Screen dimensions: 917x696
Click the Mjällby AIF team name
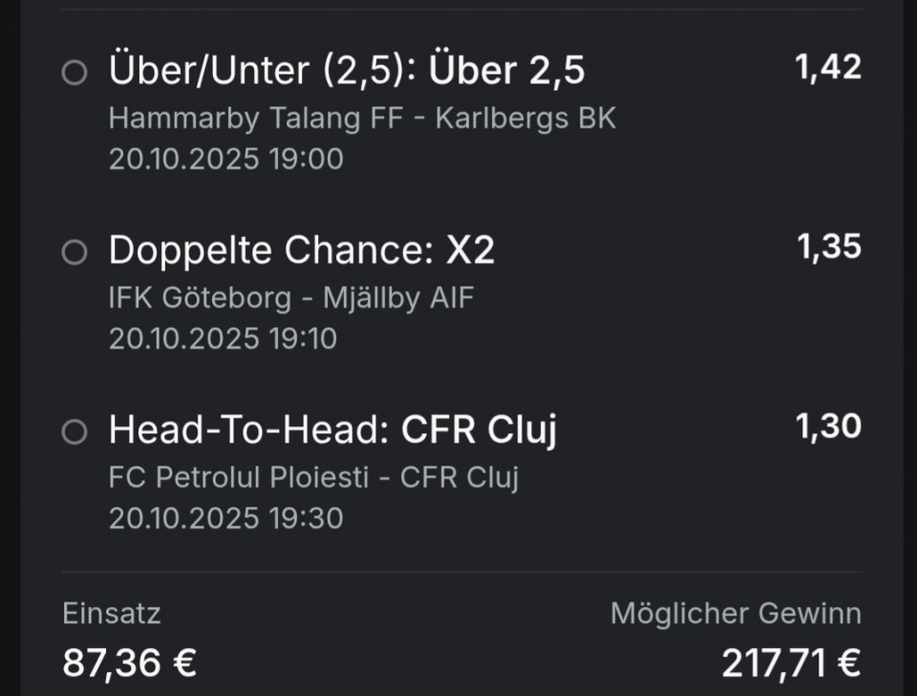[x=397, y=297]
